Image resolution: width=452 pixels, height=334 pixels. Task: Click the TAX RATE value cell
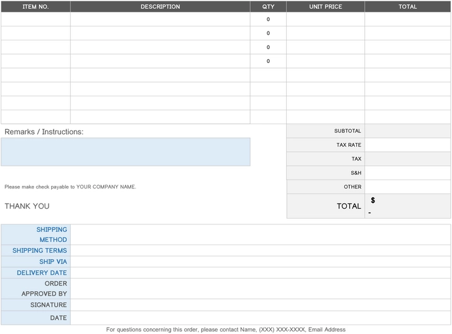point(407,145)
